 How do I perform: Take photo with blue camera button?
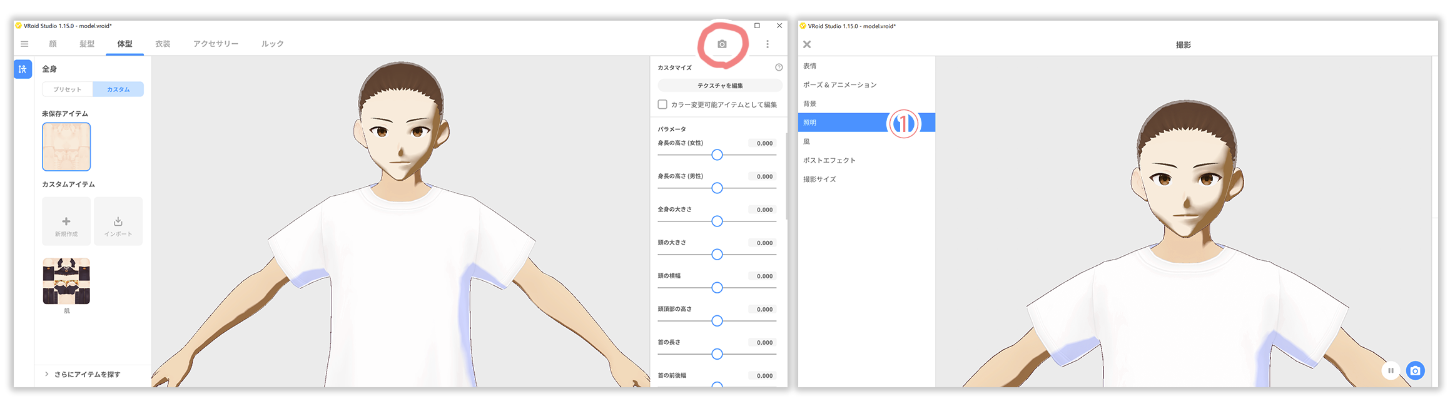coord(1415,370)
